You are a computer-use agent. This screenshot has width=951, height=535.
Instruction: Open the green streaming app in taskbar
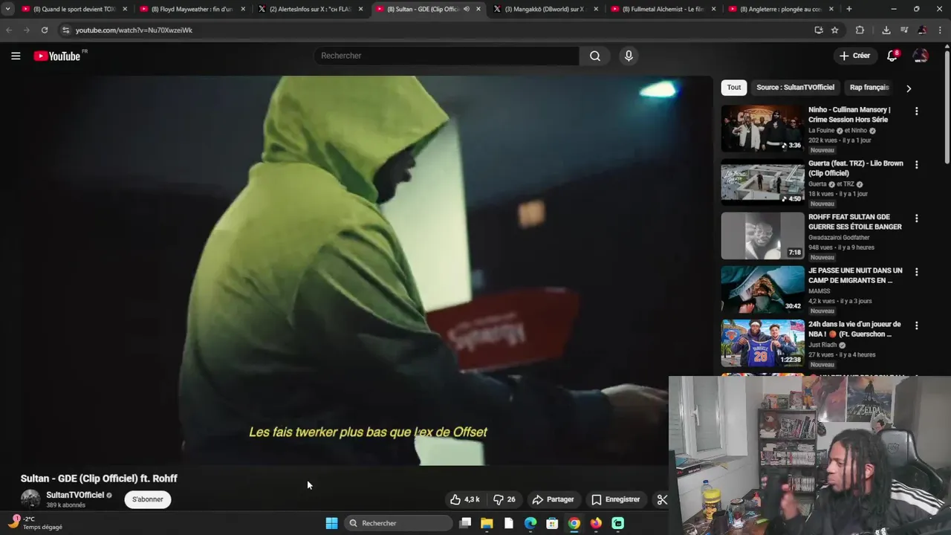point(618,523)
